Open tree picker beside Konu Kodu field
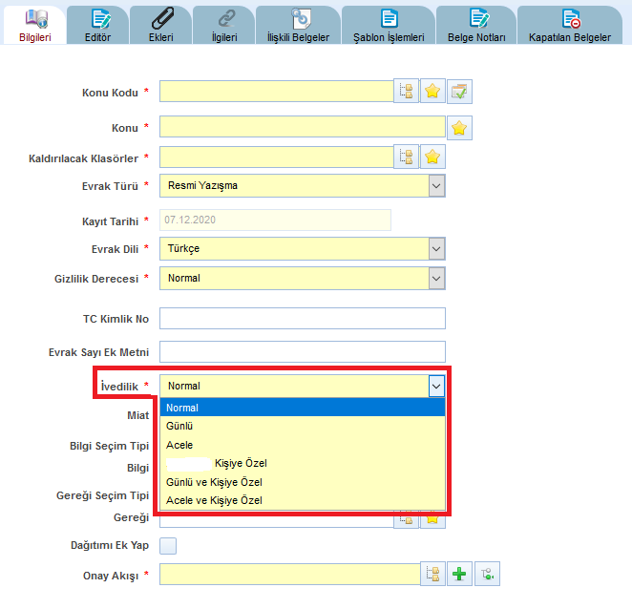 pyautogui.click(x=406, y=92)
